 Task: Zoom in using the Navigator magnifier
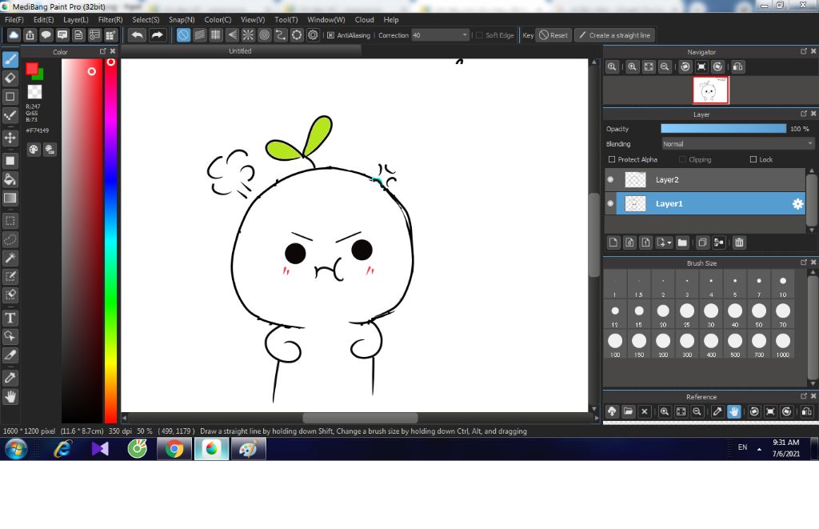pos(632,67)
